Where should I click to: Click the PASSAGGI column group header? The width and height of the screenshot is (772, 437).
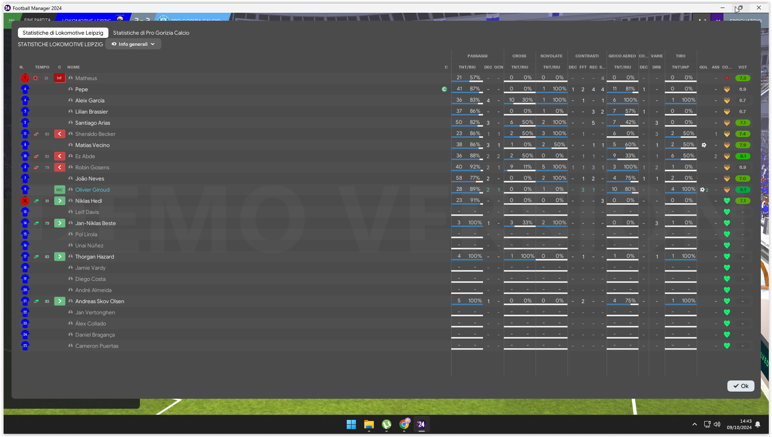click(477, 56)
